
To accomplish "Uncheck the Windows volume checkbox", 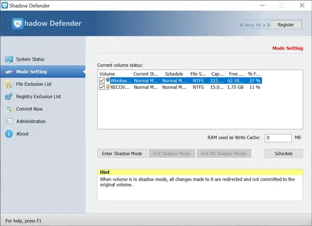I will (102, 81).
